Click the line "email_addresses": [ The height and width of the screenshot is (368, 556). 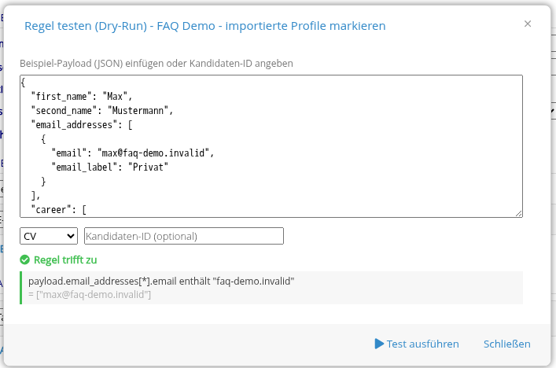coord(82,125)
